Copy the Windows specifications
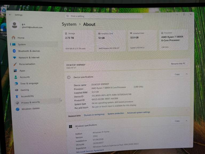Screen dimensions: 205x154 click(177, 121)
